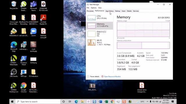Screen dimensions: 186x104
Task: Open the Chrome icon in the taskbar
Action: tap(112, 101)
